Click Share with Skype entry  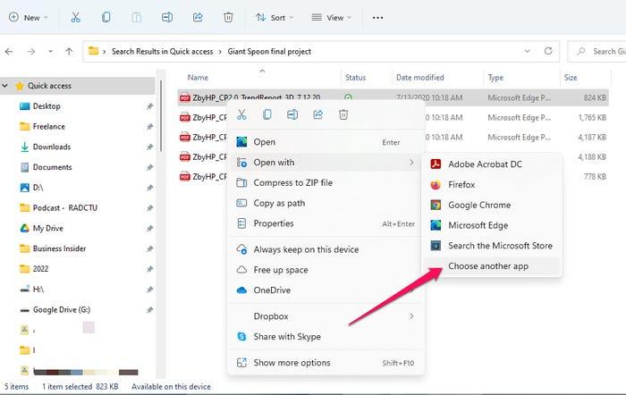tap(326, 336)
